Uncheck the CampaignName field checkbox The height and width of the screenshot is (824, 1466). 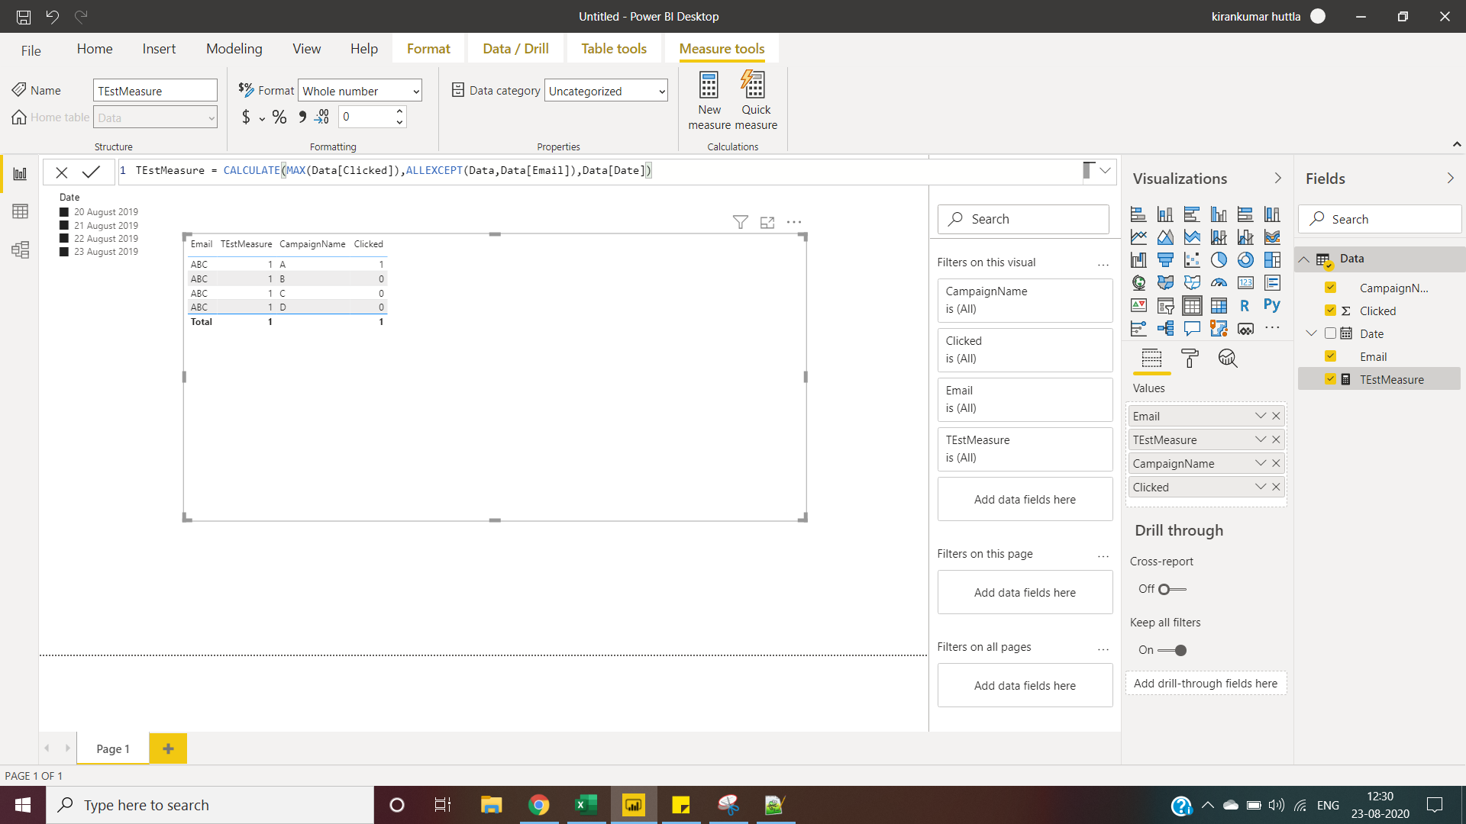pyautogui.click(x=1330, y=288)
